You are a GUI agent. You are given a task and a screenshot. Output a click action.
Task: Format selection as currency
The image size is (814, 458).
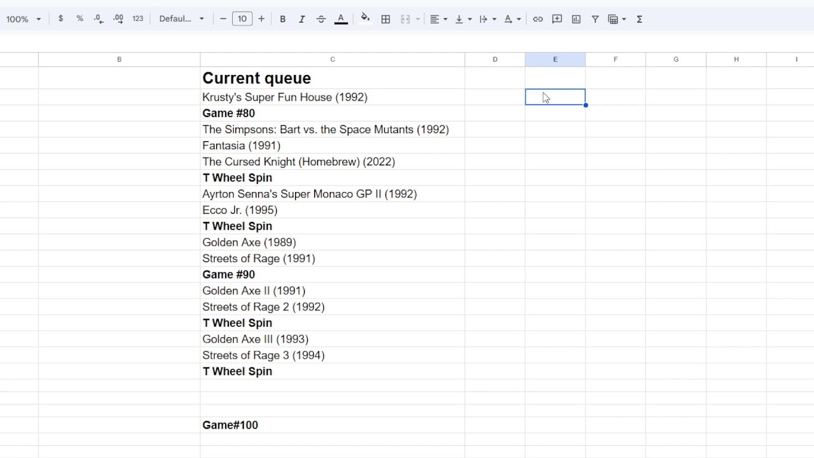(x=60, y=19)
